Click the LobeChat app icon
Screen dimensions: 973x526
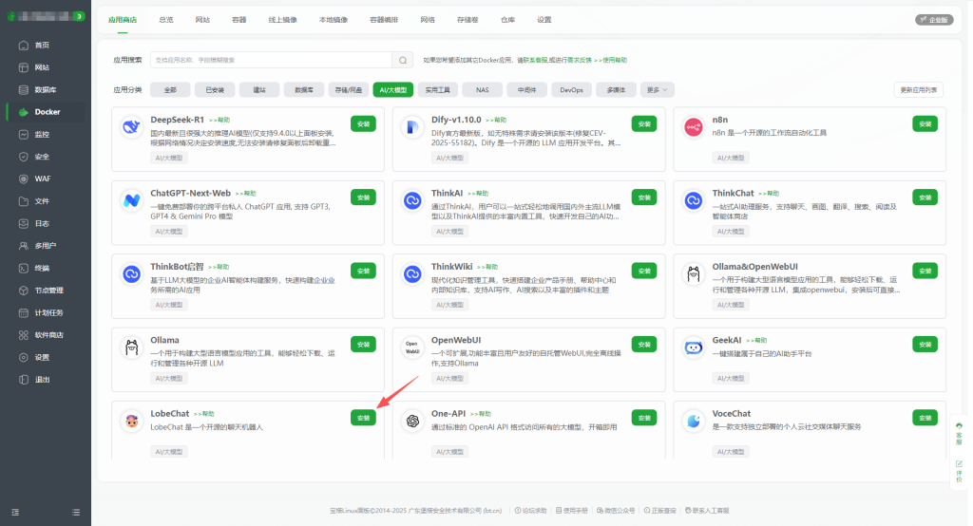131,421
